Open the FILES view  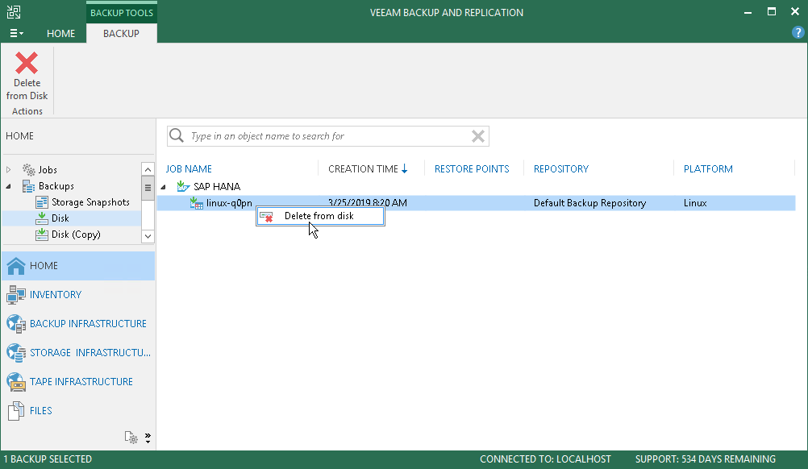(78, 411)
